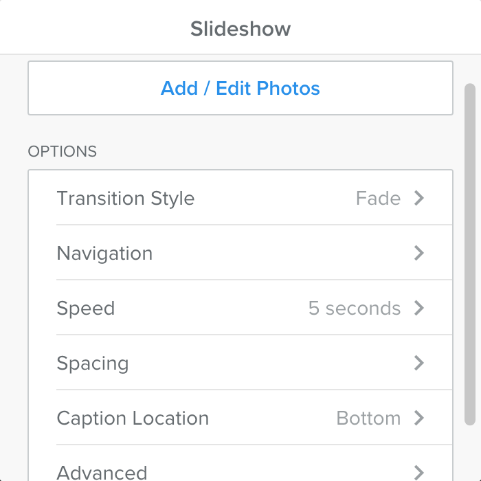Image resolution: width=481 pixels, height=481 pixels.
Task: Select the Fade transition value
Action: [x=378, y=199]
